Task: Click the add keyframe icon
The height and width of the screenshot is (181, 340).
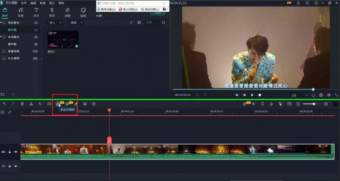Action: 58,104
